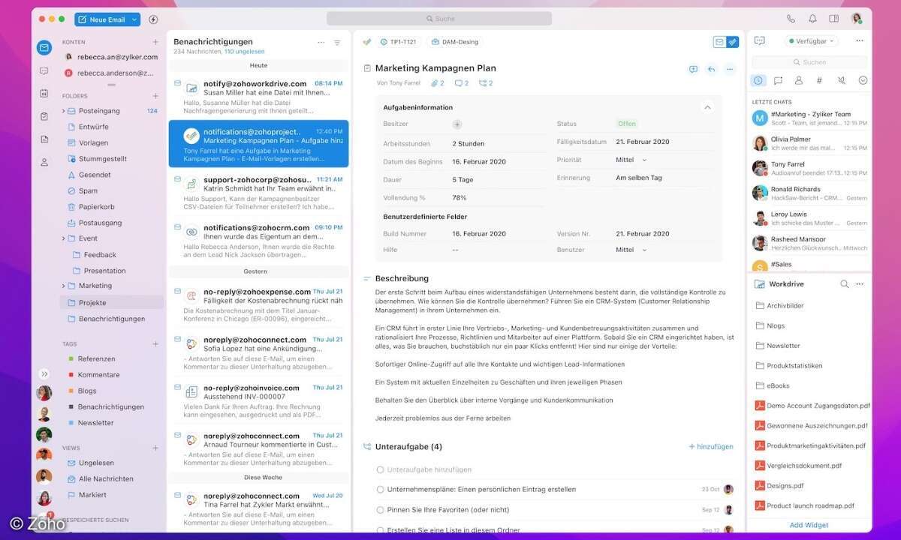Viewport: 901px width, 540px height.
Task: Open the Contacts module in the left rail
Action: tap(44, 162)
